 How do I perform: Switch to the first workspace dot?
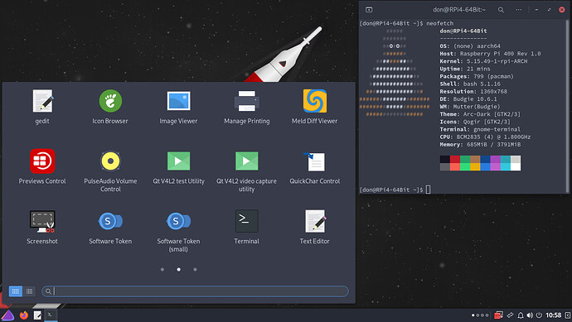click(x=473, y=315)
